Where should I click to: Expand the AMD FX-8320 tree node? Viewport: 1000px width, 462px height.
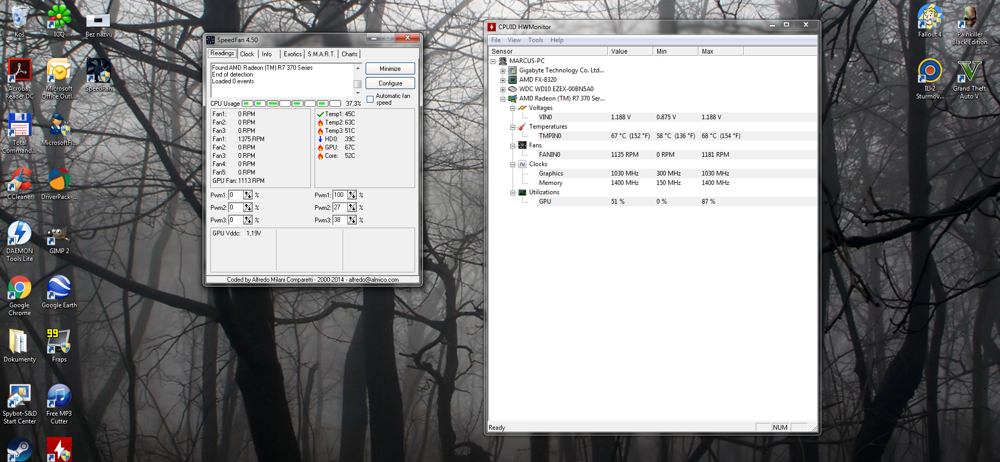pyautogui.click(x=503, y=80)
